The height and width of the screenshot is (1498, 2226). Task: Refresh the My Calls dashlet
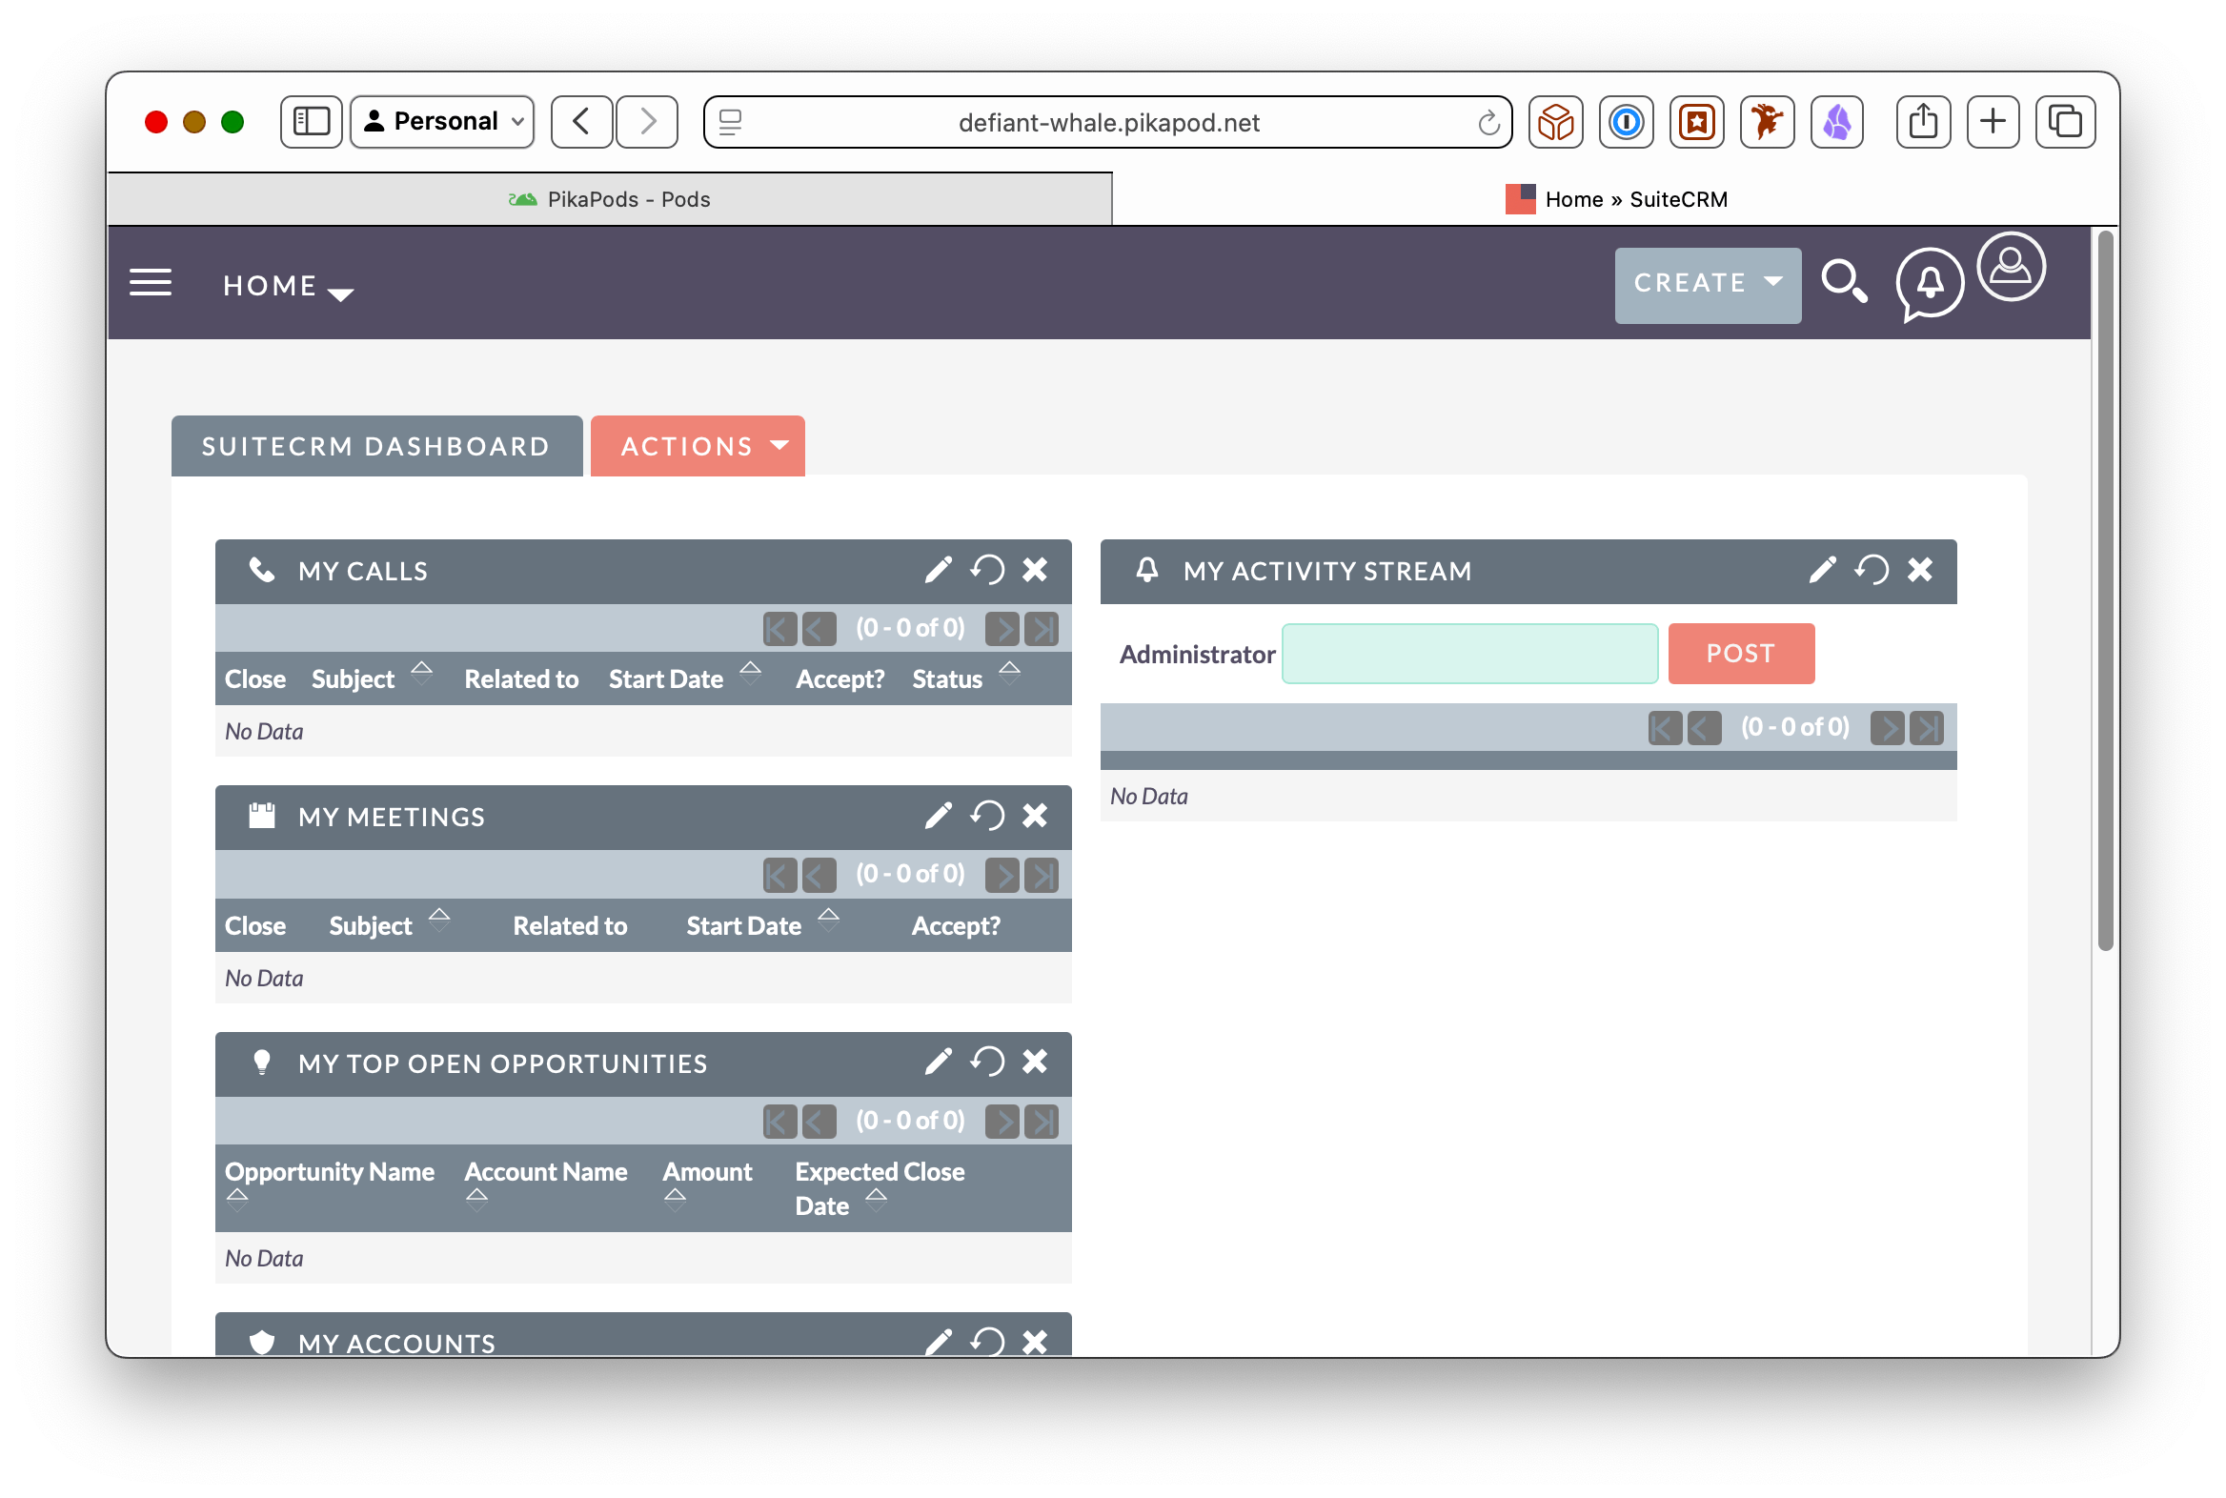tap(987, 571)
